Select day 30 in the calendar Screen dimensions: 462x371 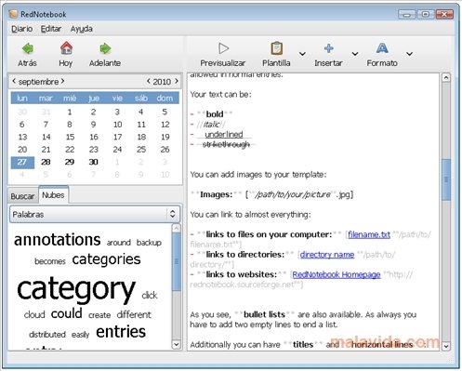coord(93,162)
